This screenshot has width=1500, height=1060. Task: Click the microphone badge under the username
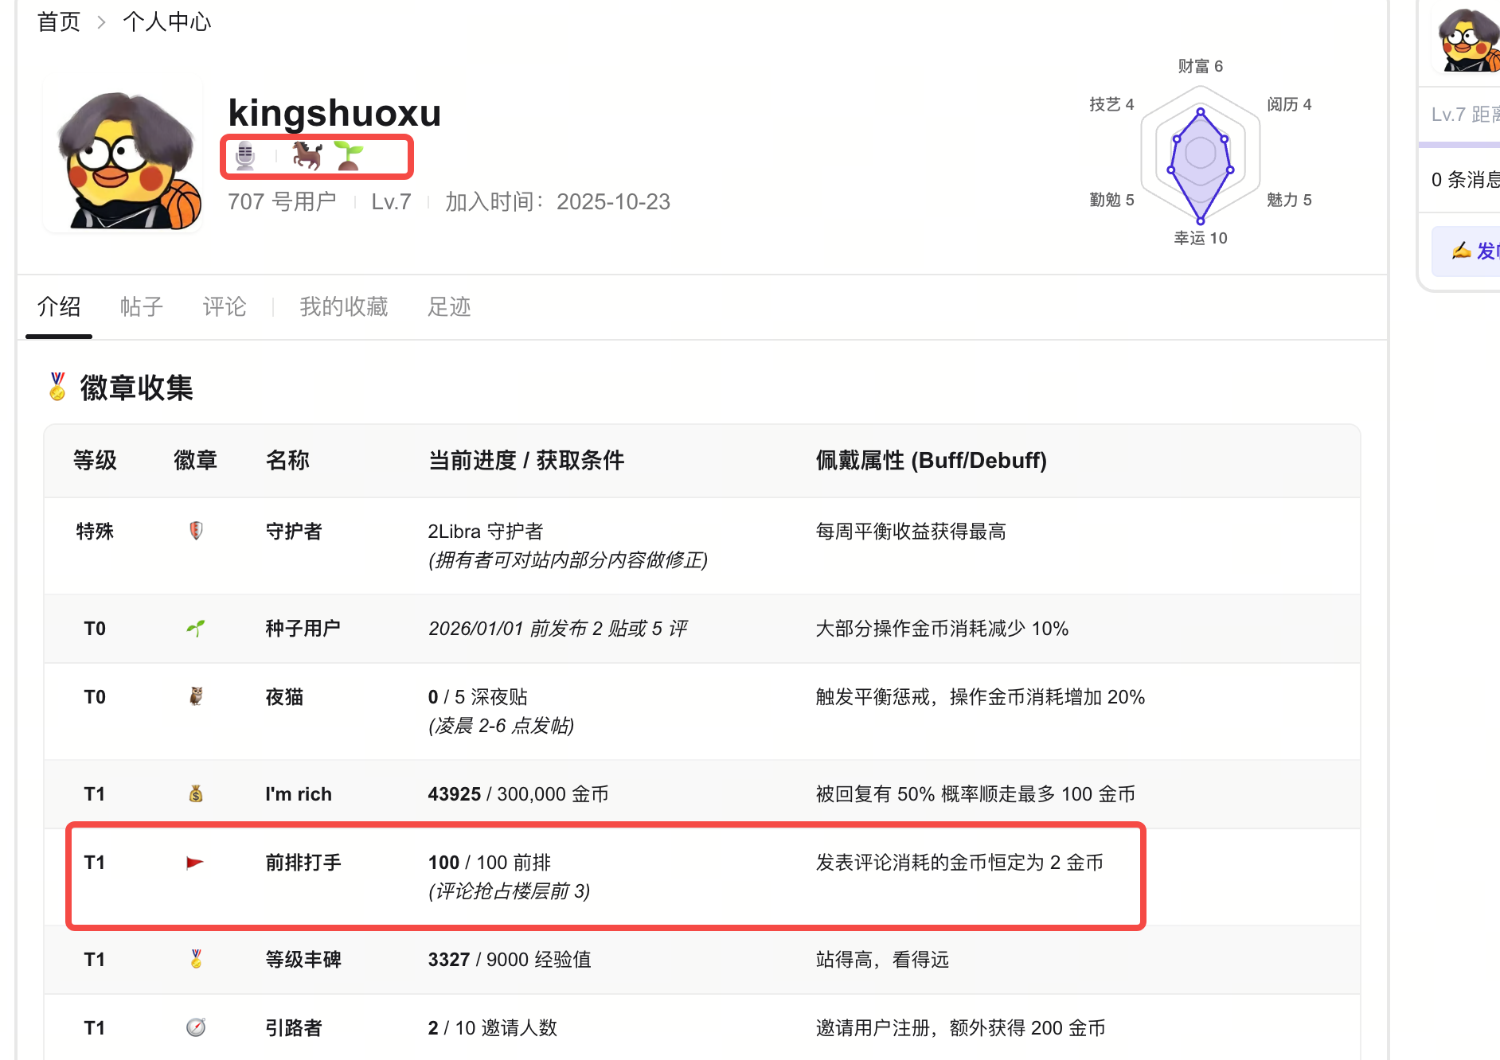click(245, 156)
